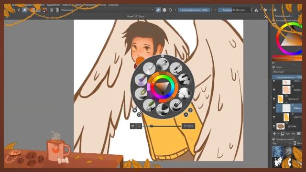The width and height of the screenshot is (306, 172).
Task: Toggle horizontal mirror tool
Action: 256,10
